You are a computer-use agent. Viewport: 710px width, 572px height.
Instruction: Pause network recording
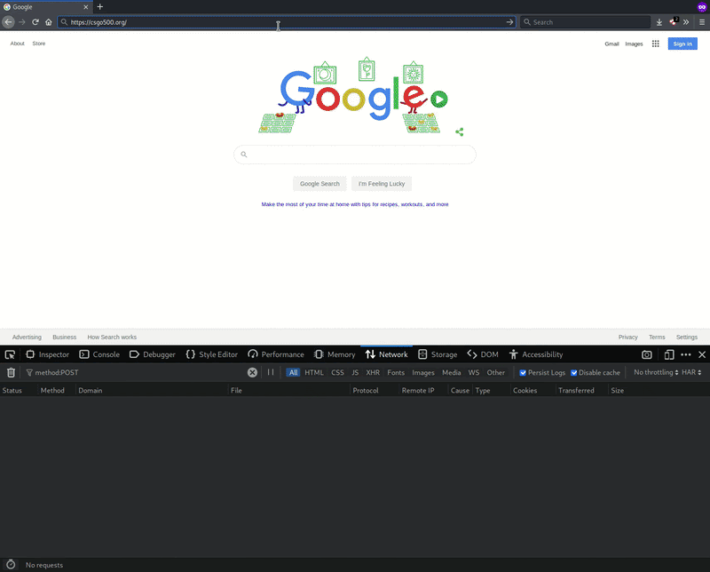(x=271, y=372)
